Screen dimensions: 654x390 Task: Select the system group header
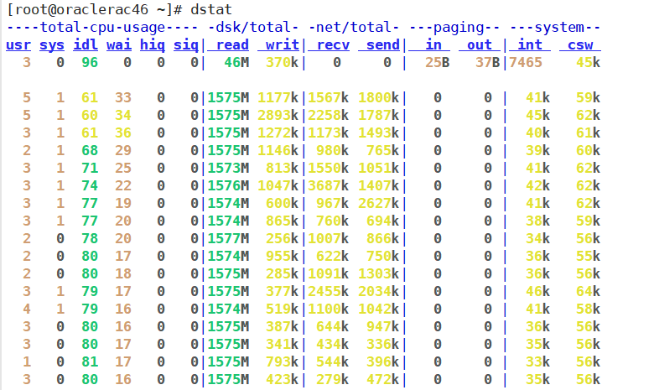tap(555, 27)
